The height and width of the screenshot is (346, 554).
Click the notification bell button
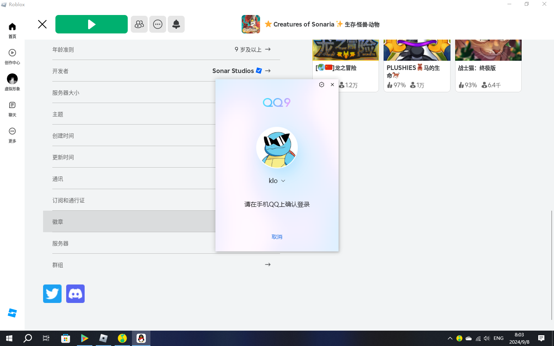click(176, 24)
